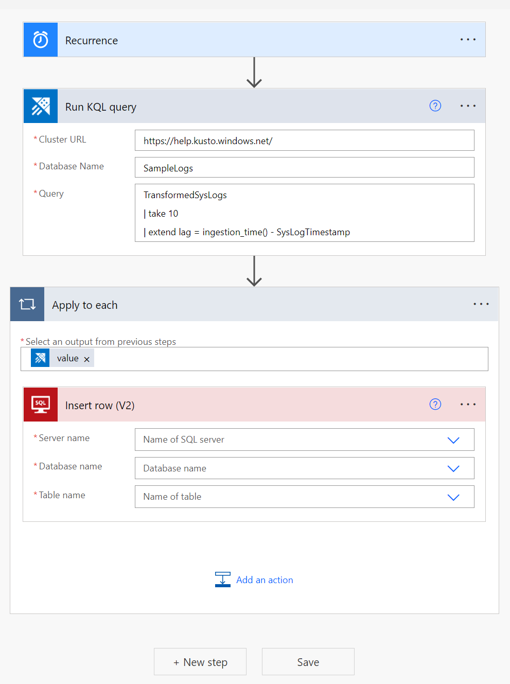510x684 pixels.
Task: Open the Server name dropdown
Action: click(x=453, y=440)
